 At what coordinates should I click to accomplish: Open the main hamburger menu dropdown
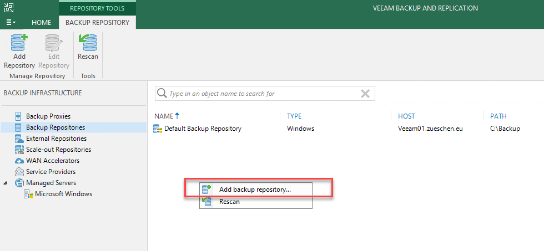11,23
